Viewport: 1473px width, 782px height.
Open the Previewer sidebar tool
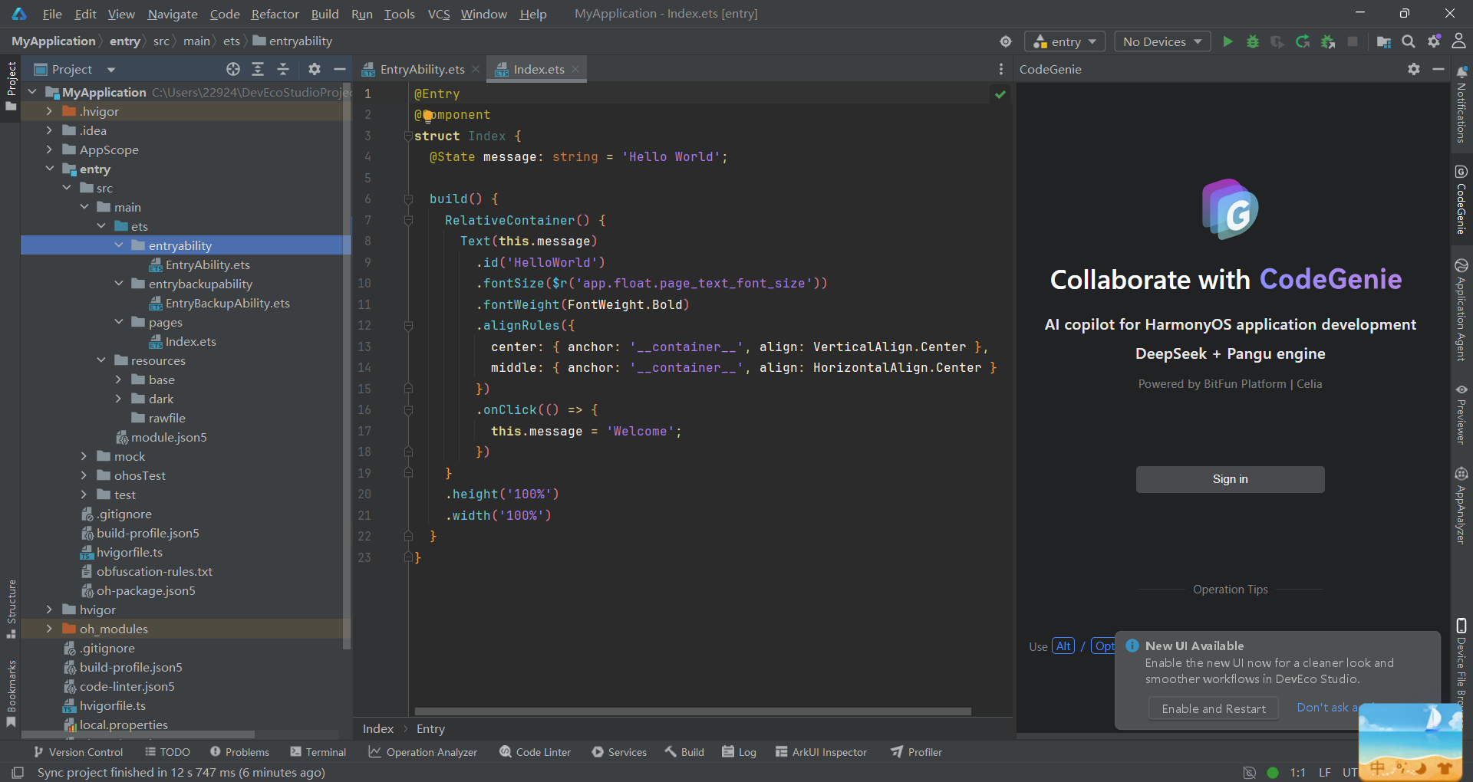click(1461, 414)
